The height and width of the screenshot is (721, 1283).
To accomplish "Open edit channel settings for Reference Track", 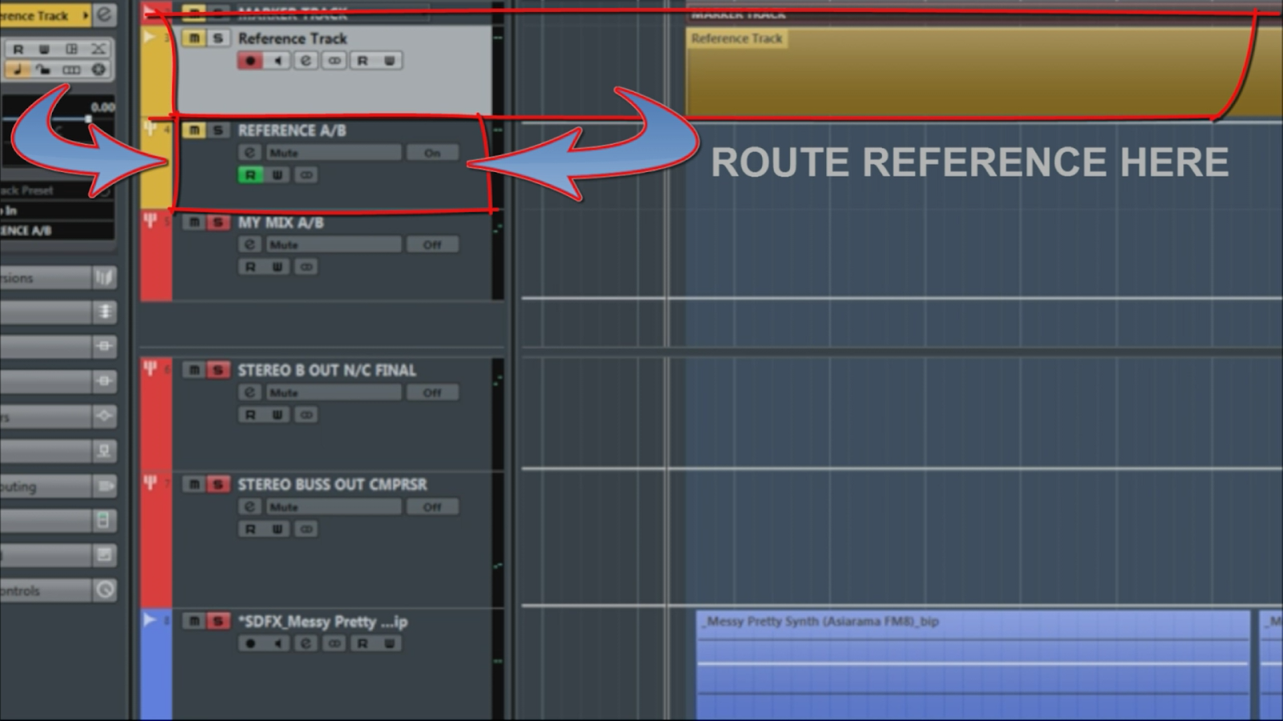I will click(x=306, y=61).
